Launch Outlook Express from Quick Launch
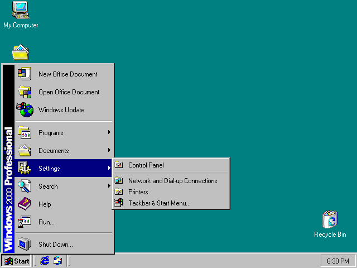 pyautogui.click(x=57, y=261)
